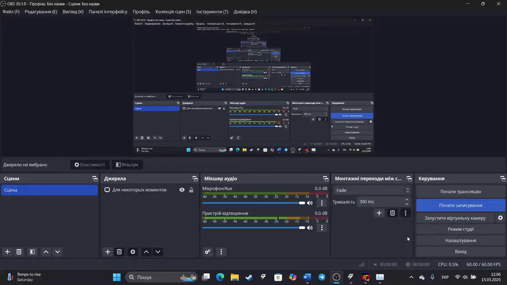Open Вигляд (V) menu
Screen dimensions: 507x285
tap(73, 12)
